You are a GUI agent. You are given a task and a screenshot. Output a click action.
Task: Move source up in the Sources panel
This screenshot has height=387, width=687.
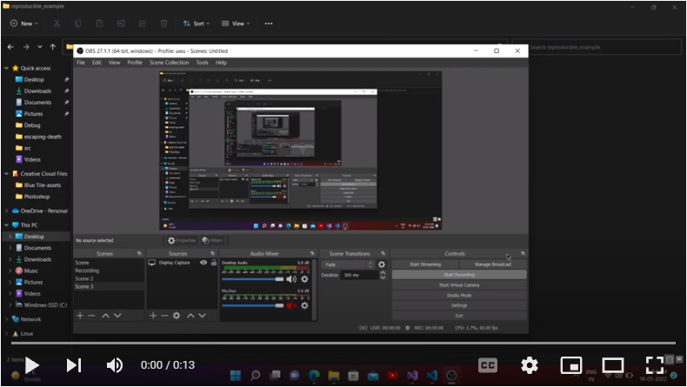point(190,316)
